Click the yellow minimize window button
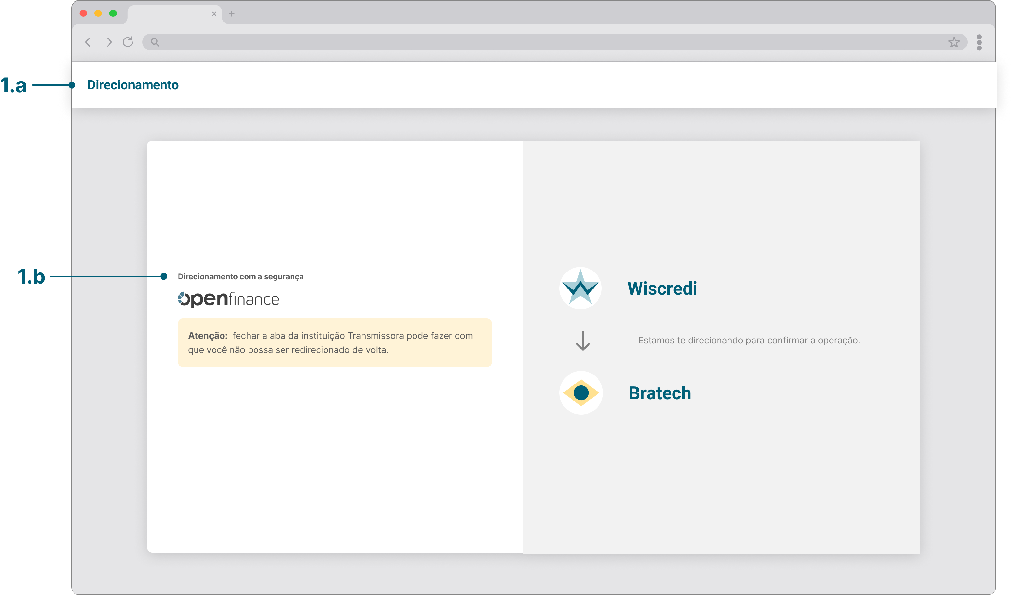 pyautogui.click(x=98, y=13)
